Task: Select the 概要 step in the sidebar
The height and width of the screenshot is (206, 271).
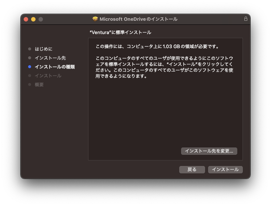Action: coord(39,84)
